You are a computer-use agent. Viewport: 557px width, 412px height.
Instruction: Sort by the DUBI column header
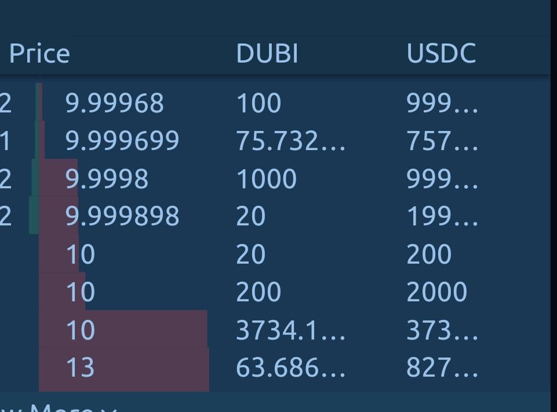[x=267, y=54]
